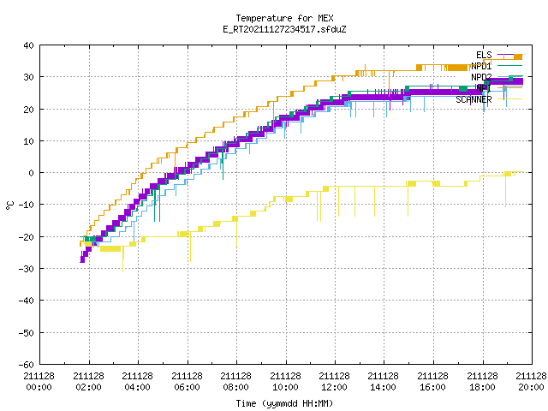Screen dimensions: 548x411
Task: Click the y-axis tick label -30
Action: click(27, 269)
